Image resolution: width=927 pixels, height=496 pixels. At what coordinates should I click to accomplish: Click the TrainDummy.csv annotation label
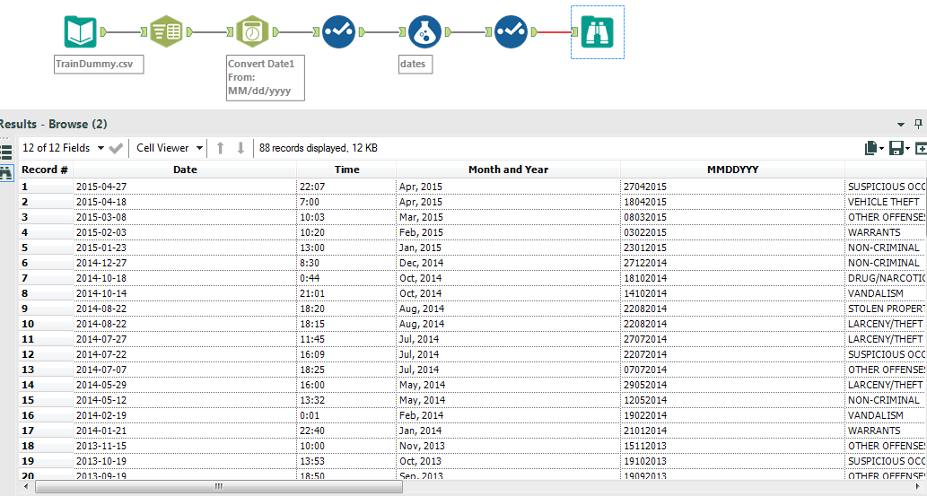(99, 64)
